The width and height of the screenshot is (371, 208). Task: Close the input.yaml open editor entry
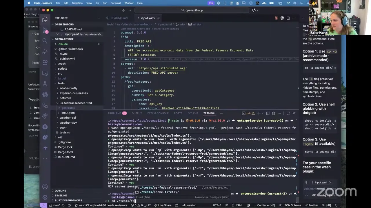[x=57, y=34]
